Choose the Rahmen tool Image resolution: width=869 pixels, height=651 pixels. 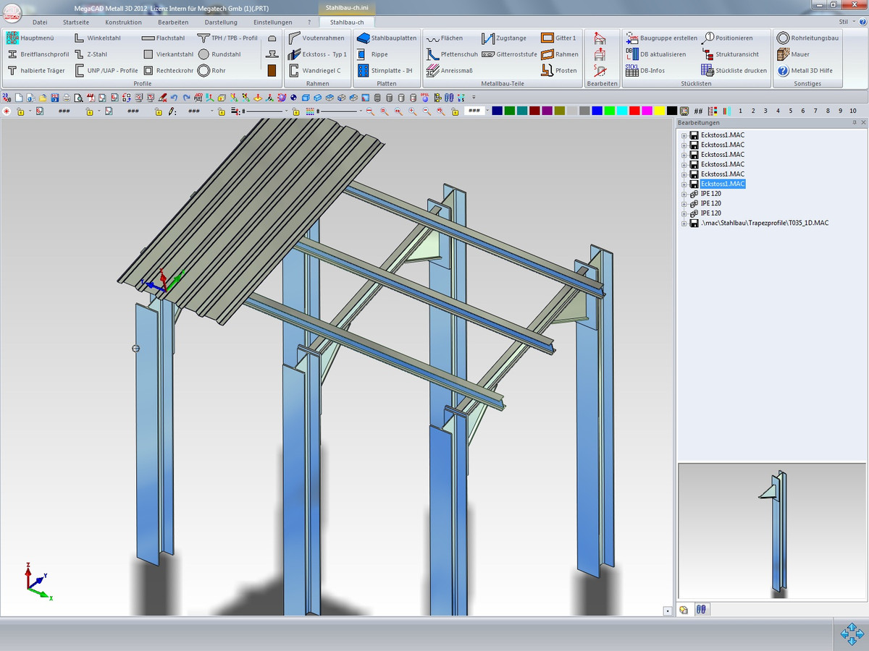tap(560, 54)
